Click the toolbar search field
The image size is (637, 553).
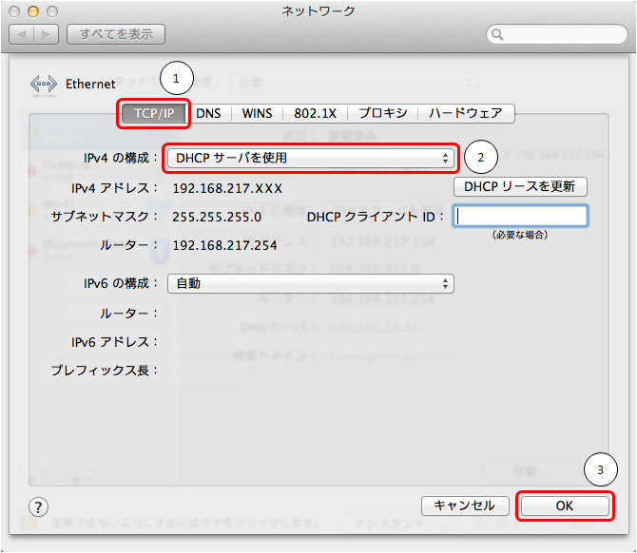point(557,34)
